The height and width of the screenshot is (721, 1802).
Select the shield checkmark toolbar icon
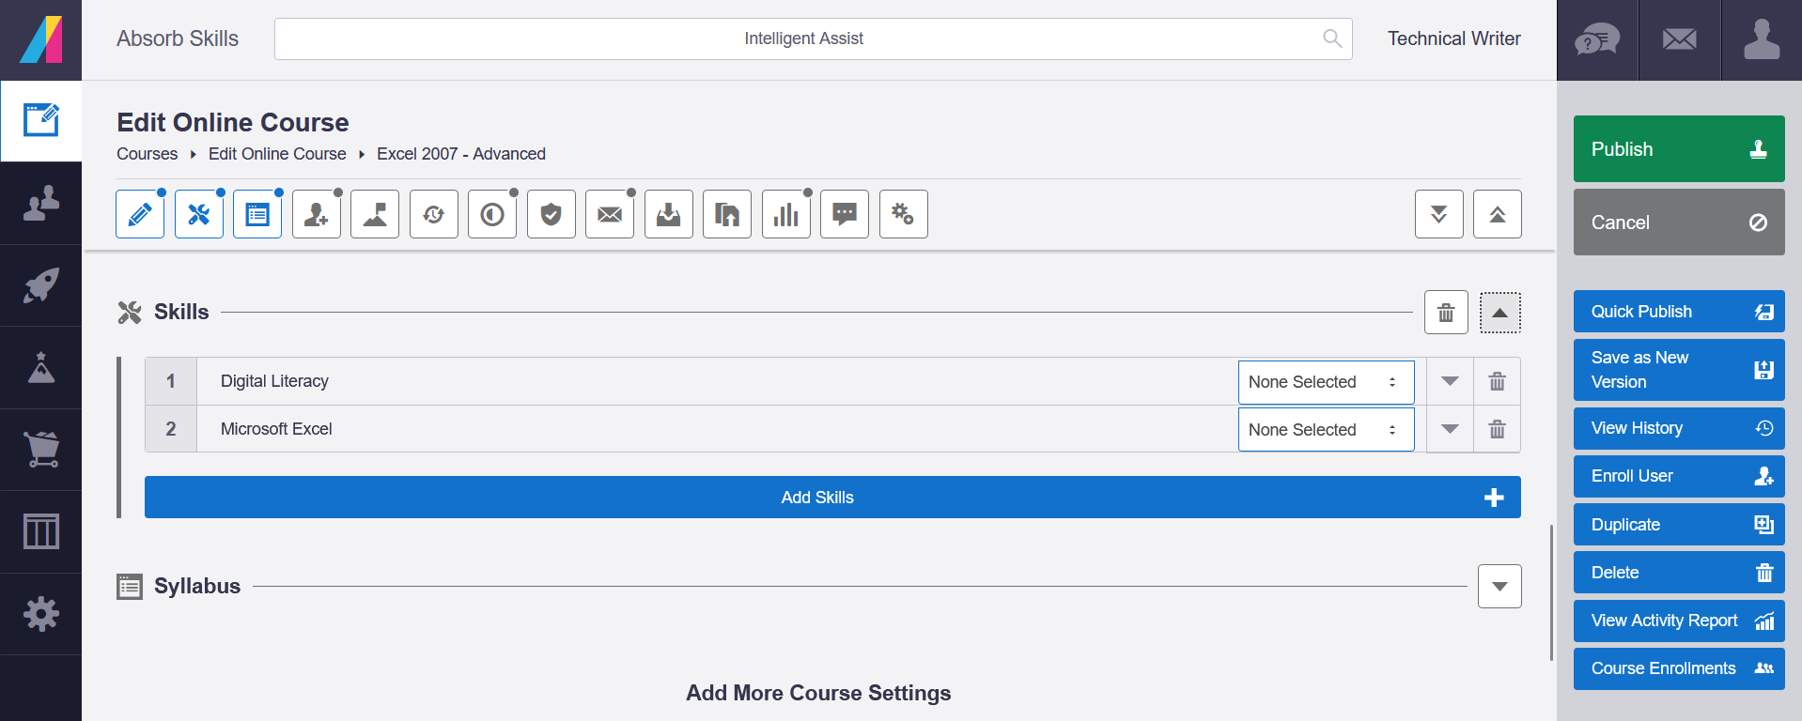tap(551, 214)
